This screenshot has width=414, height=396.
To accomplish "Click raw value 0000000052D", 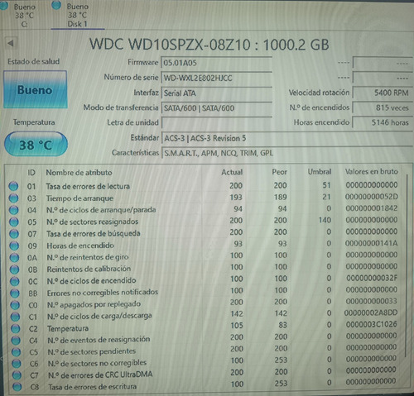I will tap(372, 197).
